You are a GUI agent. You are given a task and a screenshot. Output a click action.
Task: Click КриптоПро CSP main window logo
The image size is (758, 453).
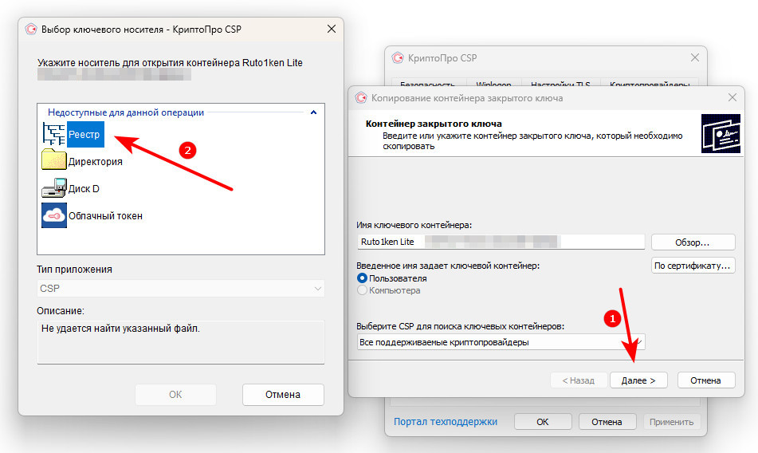(397, 58)
